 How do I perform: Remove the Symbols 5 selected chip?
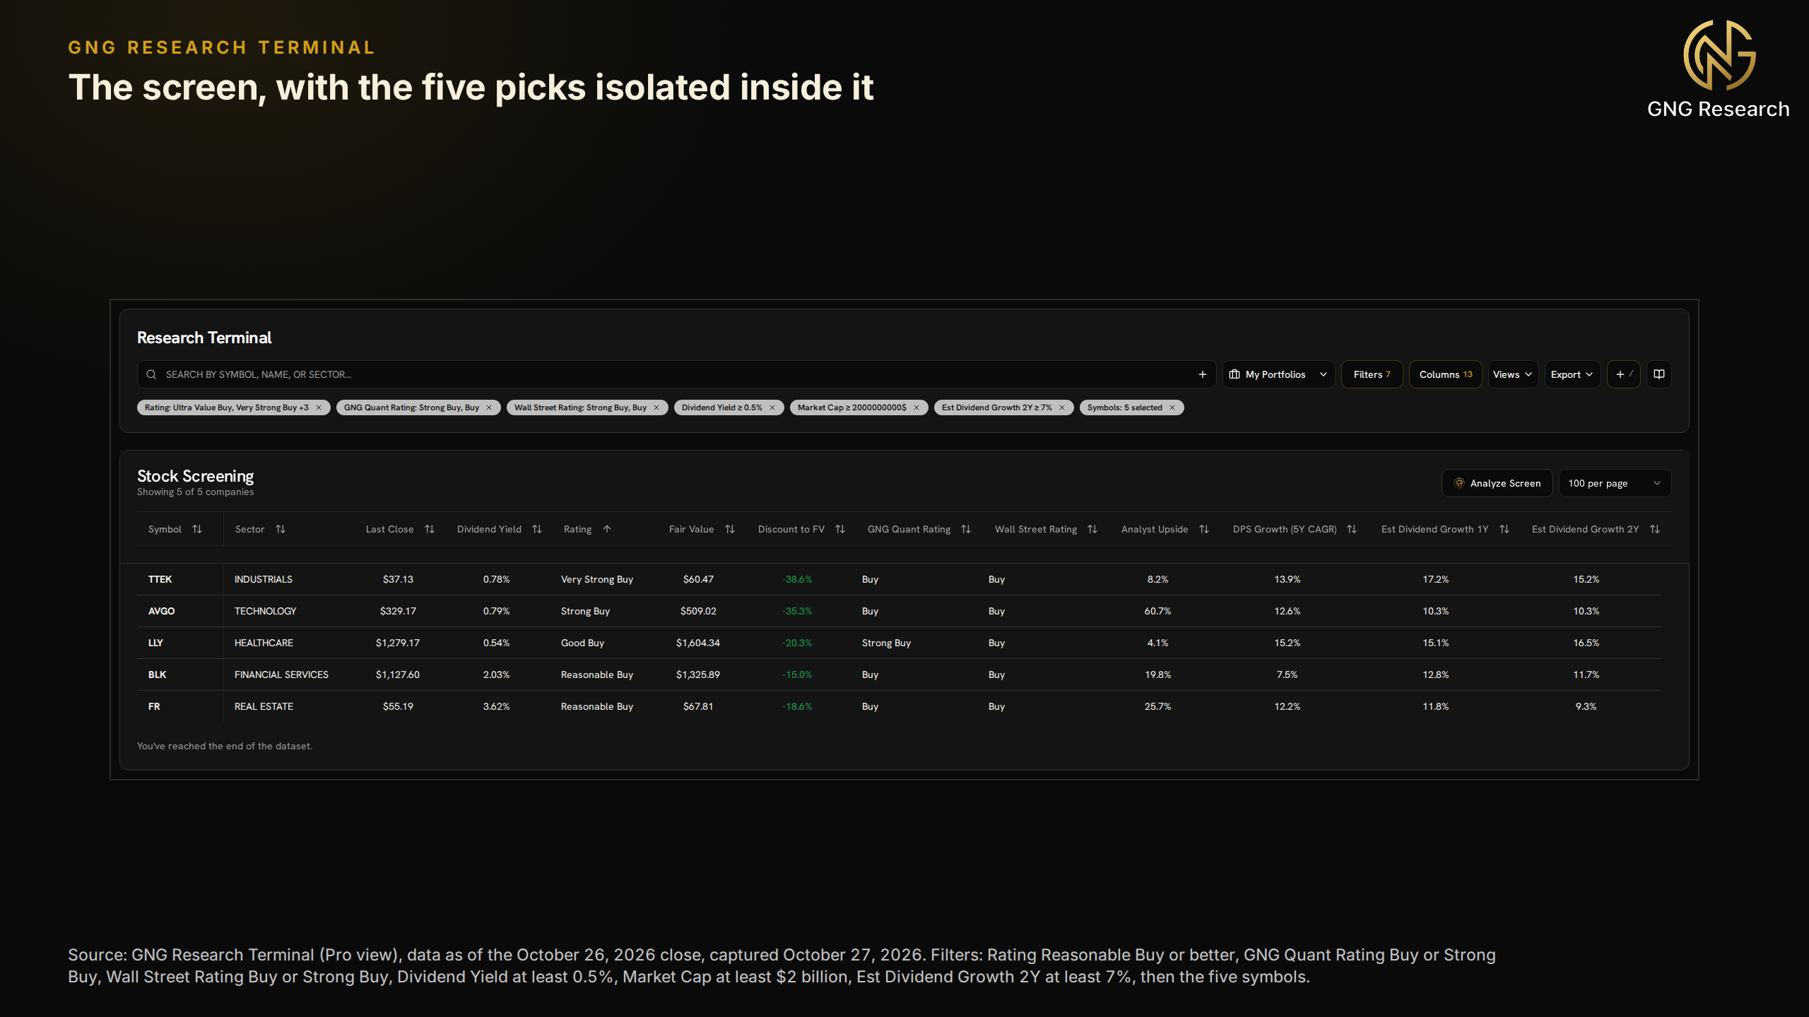[1172, 408]
